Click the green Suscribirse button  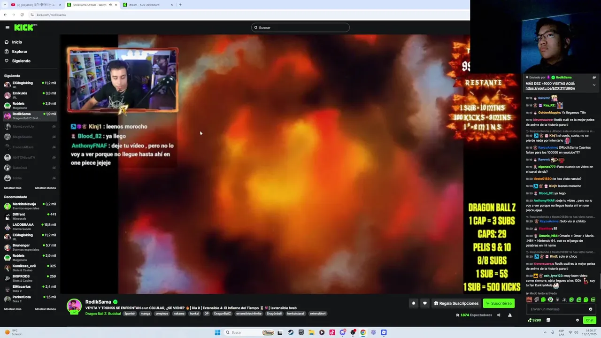click(x=499, y=303)
